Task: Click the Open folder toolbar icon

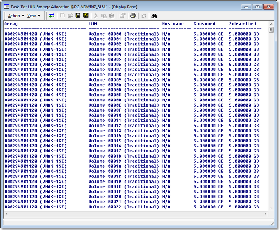Action: 70,16
